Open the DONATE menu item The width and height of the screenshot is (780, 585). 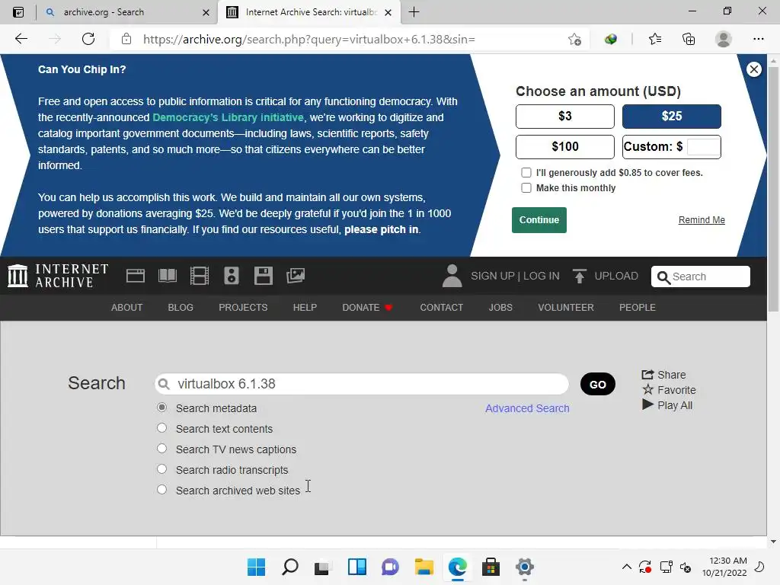click(x=367, y=308)
